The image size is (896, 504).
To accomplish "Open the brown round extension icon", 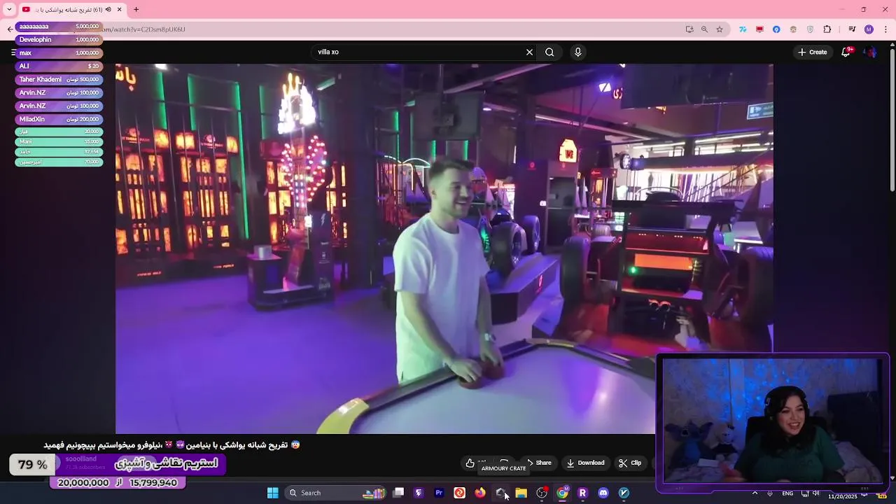I will click(793, 29).
